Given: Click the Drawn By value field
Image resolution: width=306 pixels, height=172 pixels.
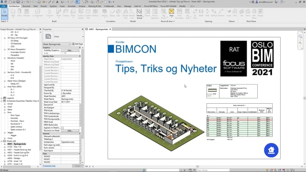Looking at the screenshot, I should [70, 94].
